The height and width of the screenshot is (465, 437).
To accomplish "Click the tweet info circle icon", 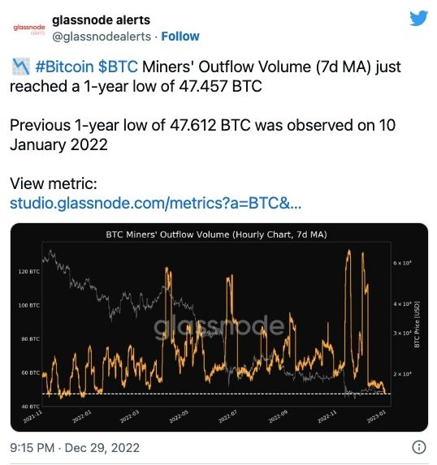I will click(x=419, y=447).
